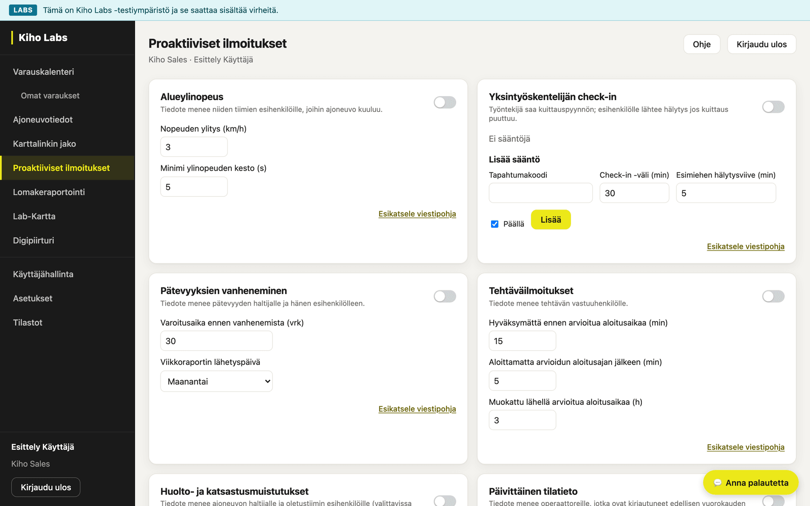
Task: Focus the Tapahtumakoodi input field
Action: point(541,193)
